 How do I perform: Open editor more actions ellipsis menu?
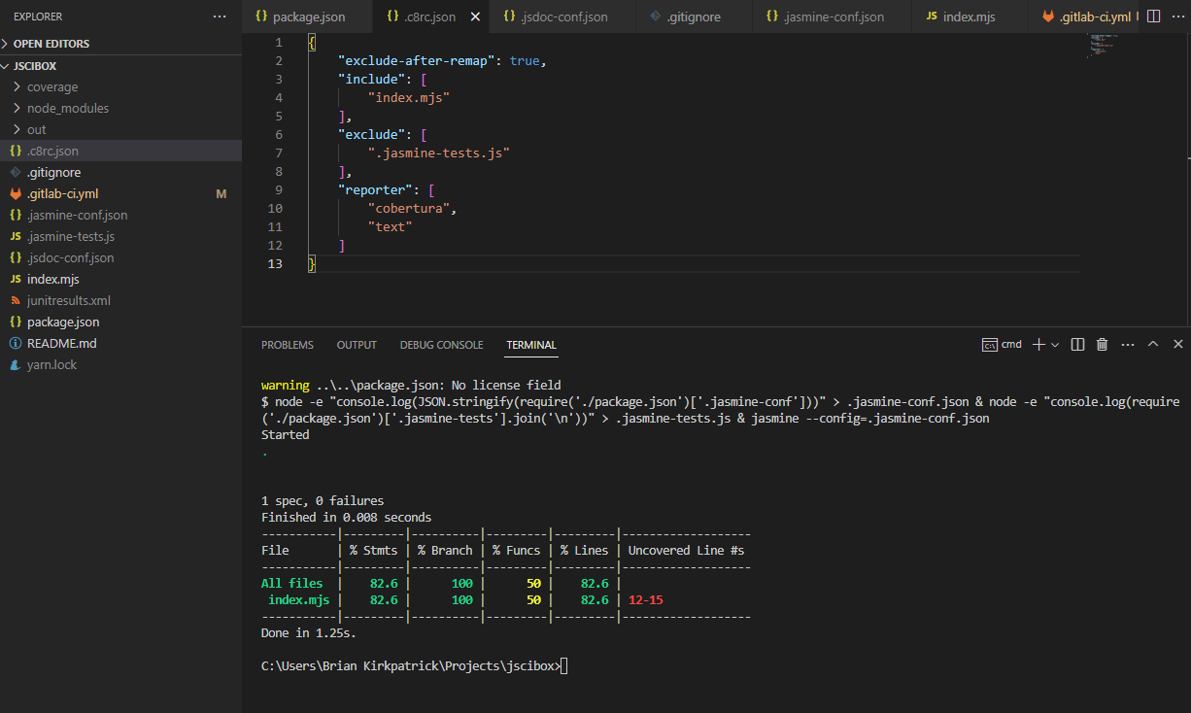click(x=1177, y=17)
